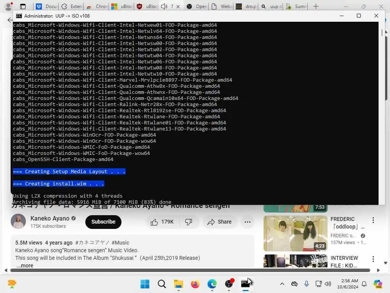Open the Windows Start menu

(x=145, y=284)
